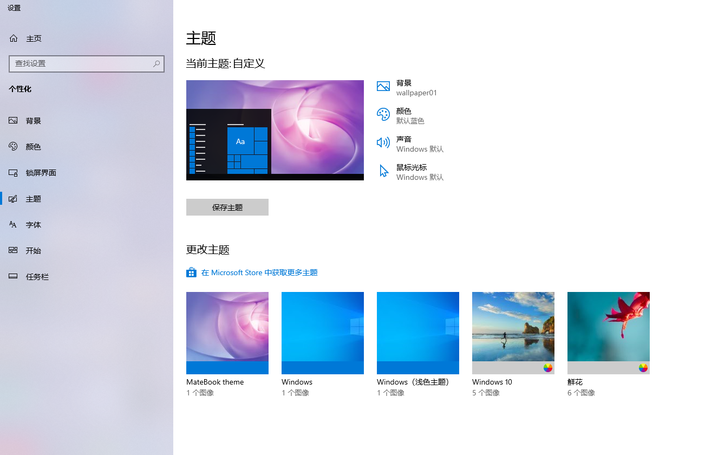The height and width of the screenshot is (455, 718).
Task: Click the 当前主题: 自定义 heading
Action: coord(225,63)
